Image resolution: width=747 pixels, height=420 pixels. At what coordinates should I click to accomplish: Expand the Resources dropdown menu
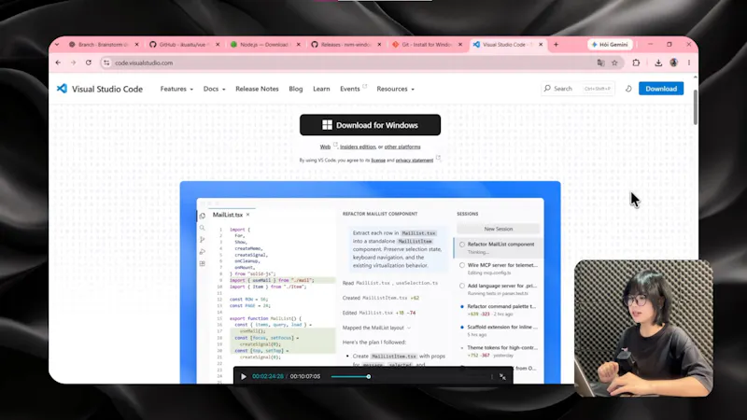(395, 89)
